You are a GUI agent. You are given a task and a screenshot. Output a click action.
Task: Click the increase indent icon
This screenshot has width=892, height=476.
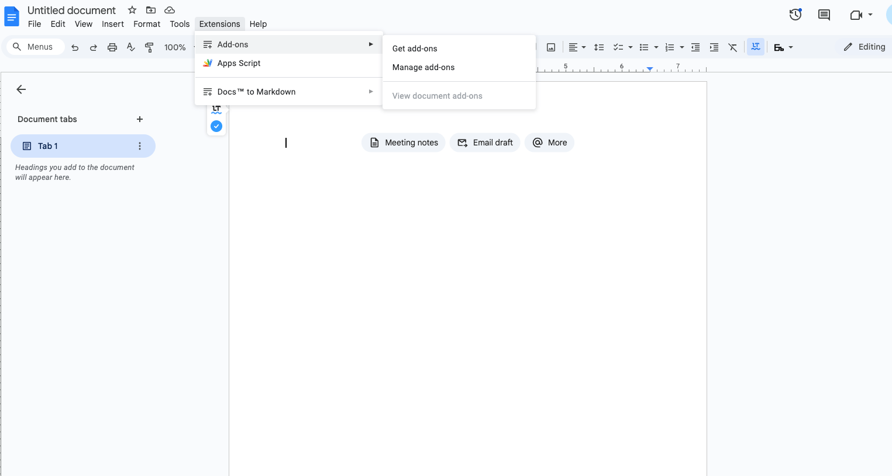click(714, 47)
